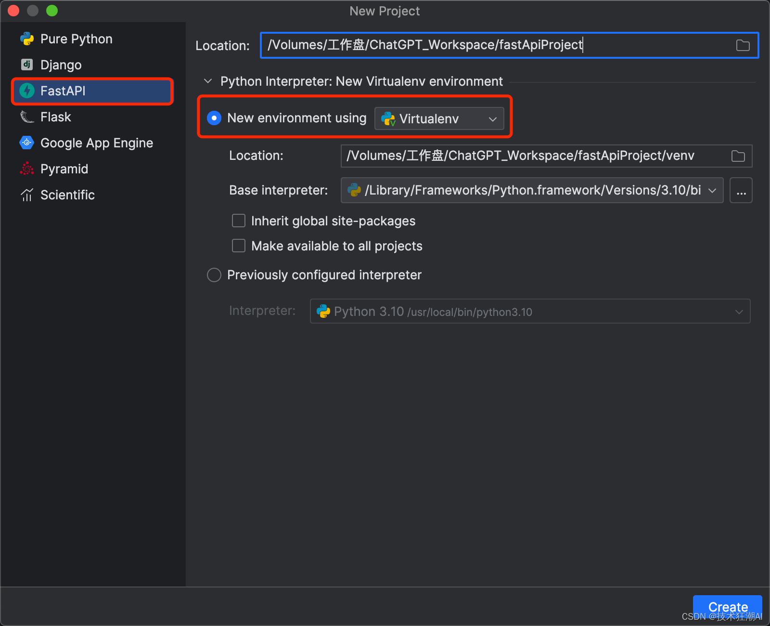Click the Base interpreter python icon
770x626 pixels.
(x=354, y=190)
